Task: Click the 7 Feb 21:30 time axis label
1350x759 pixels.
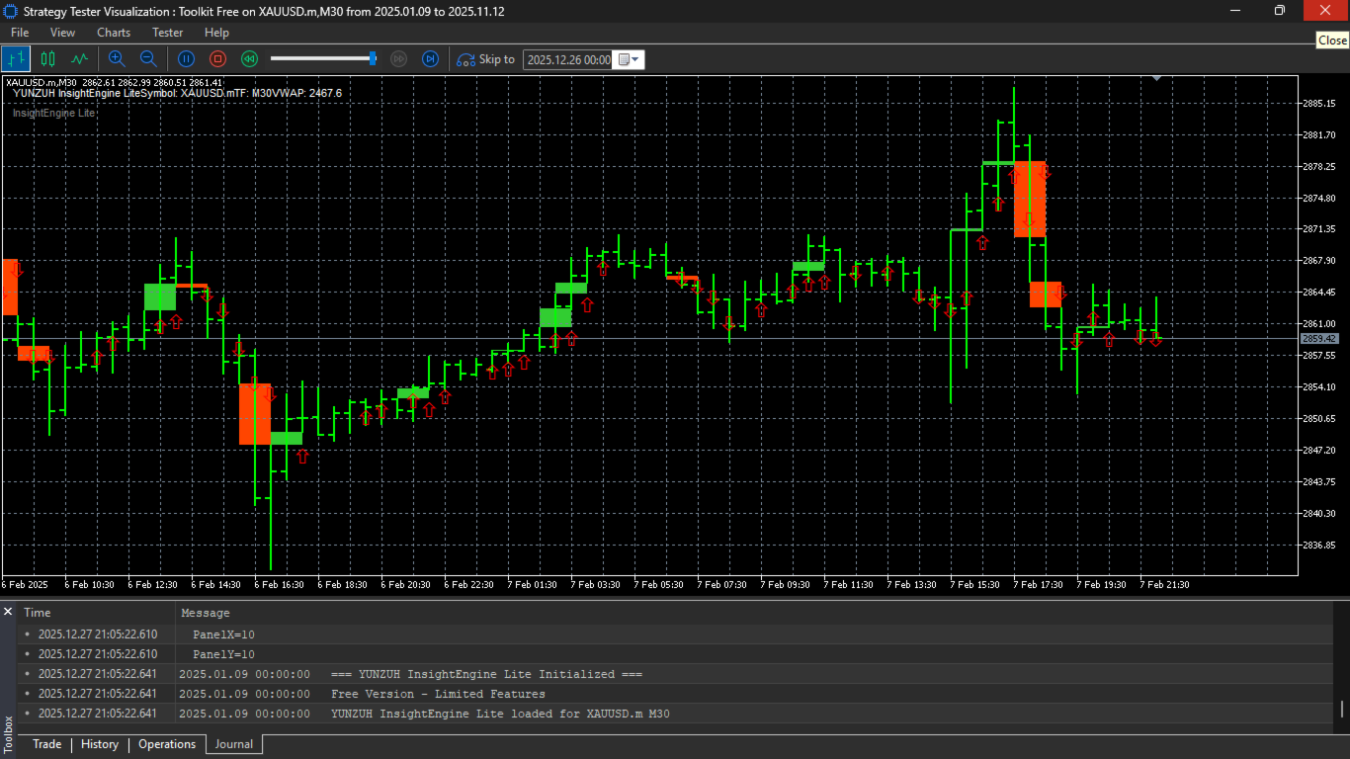Action: point(1165,585)
